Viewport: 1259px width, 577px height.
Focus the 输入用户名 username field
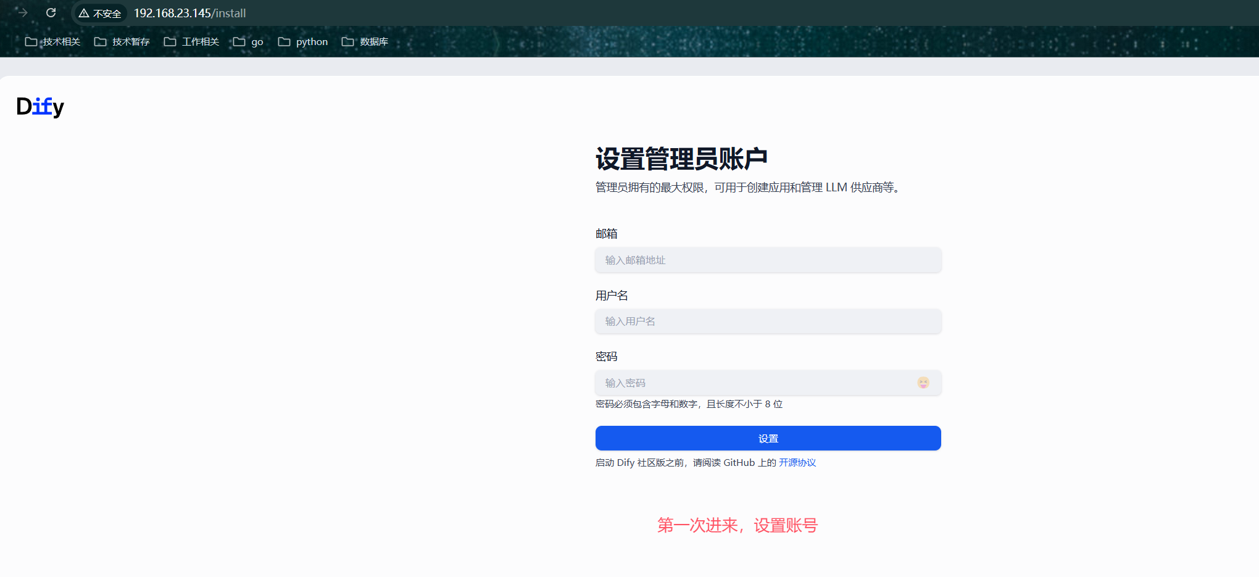768,321
